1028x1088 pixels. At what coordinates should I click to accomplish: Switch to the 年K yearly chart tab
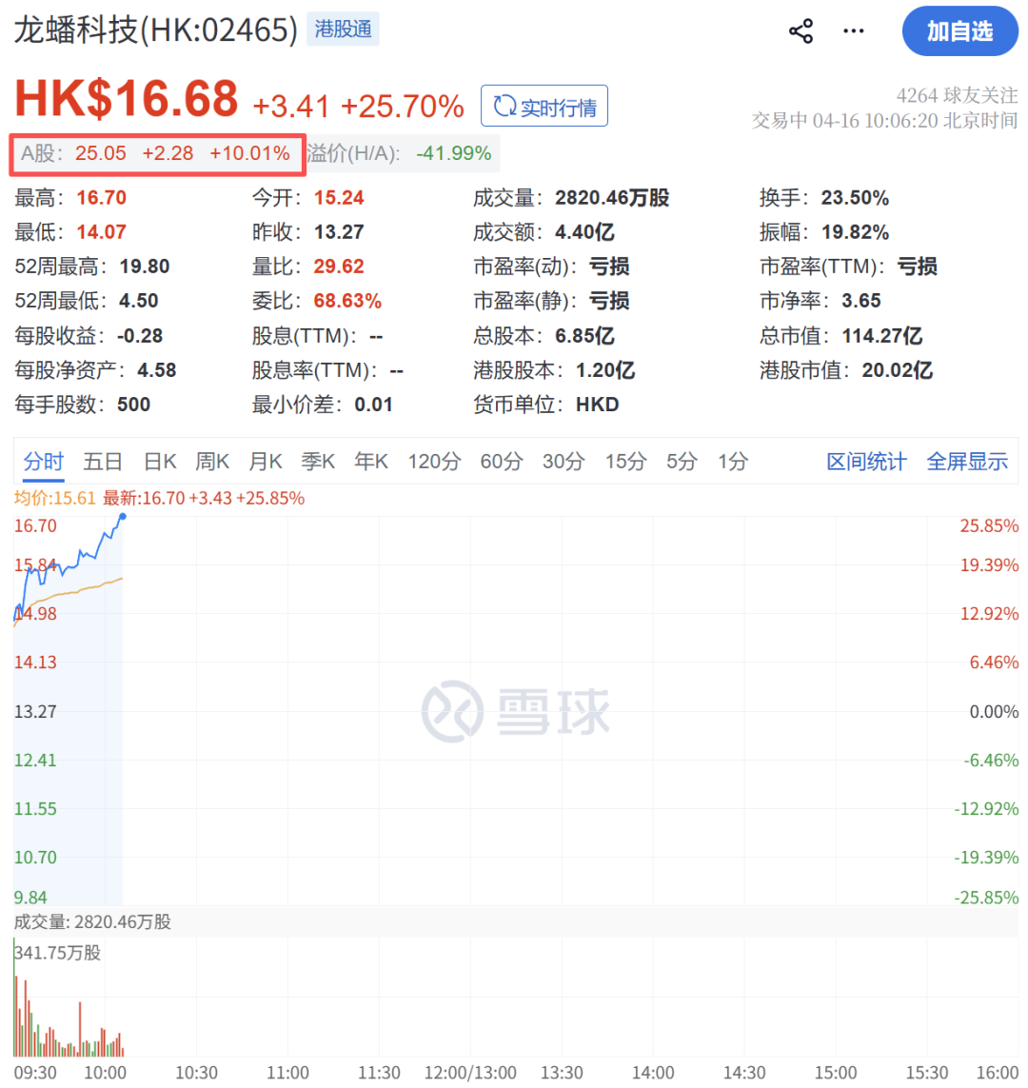pyautogui.click(x=371, y=461)
